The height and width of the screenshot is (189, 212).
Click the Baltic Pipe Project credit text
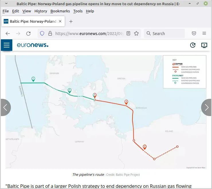(123, 175)
